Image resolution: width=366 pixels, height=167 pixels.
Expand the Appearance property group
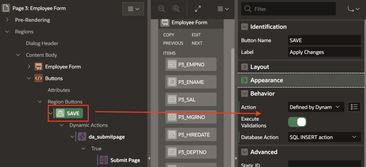244,80
